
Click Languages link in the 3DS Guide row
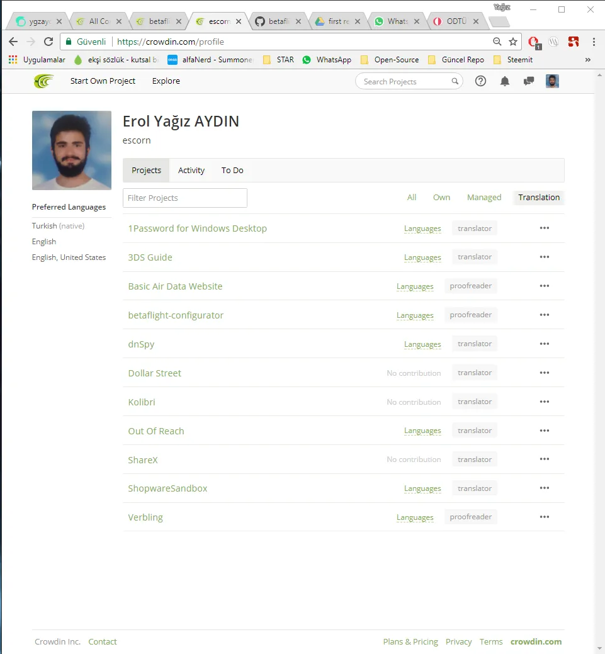tap(422, 258)
